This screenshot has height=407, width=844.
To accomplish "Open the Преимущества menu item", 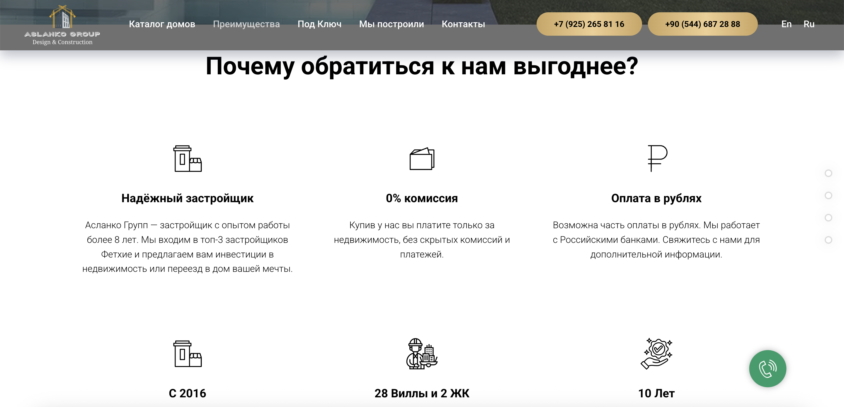I will tap(247, 24).
